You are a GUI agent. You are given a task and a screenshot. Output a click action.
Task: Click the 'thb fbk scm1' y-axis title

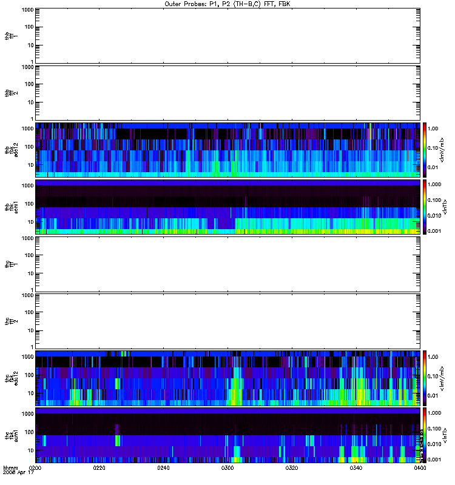pos(11,207)
